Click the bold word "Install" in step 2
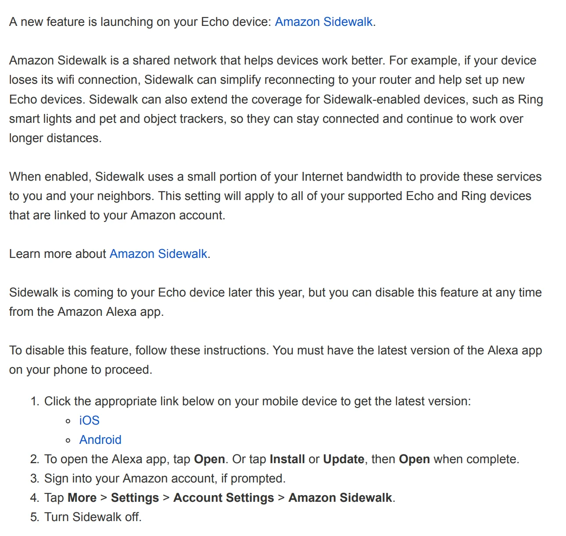Screen dimensions: 566x536 [287, 459]
